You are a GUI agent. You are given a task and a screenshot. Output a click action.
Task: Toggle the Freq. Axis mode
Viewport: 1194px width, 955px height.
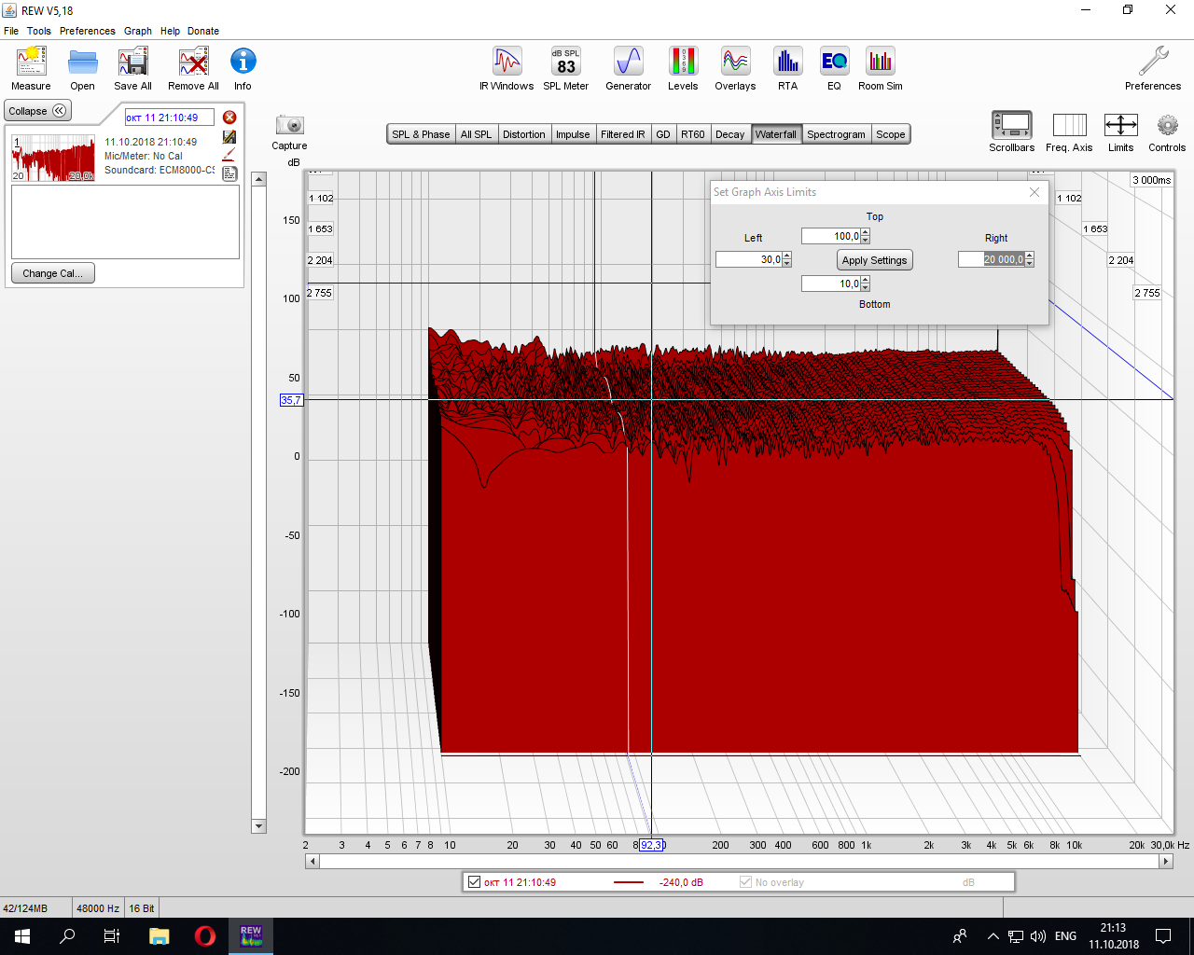(1069, 125)
